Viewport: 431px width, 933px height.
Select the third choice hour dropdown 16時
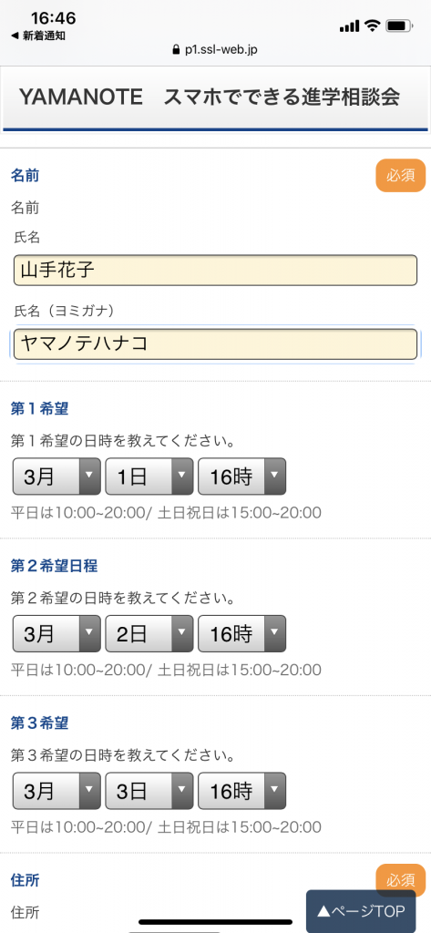coord(241,791)
